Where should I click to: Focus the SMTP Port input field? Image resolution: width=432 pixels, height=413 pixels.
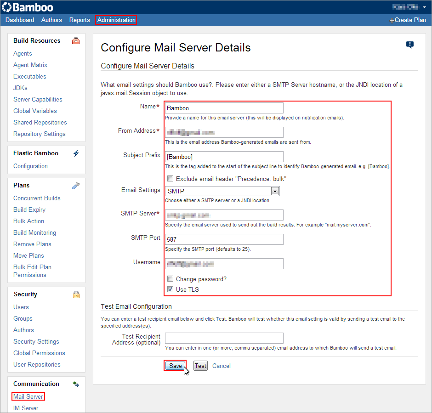click(x=224, y=239)
